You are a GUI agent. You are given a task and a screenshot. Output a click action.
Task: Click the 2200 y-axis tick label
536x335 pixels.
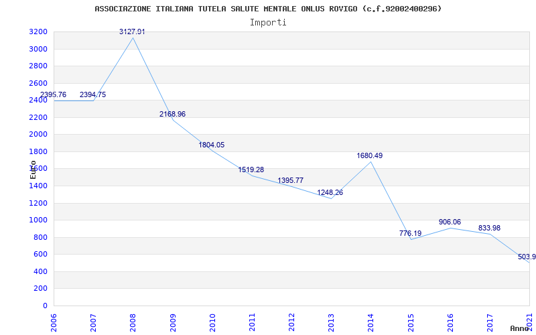point(38,118)
